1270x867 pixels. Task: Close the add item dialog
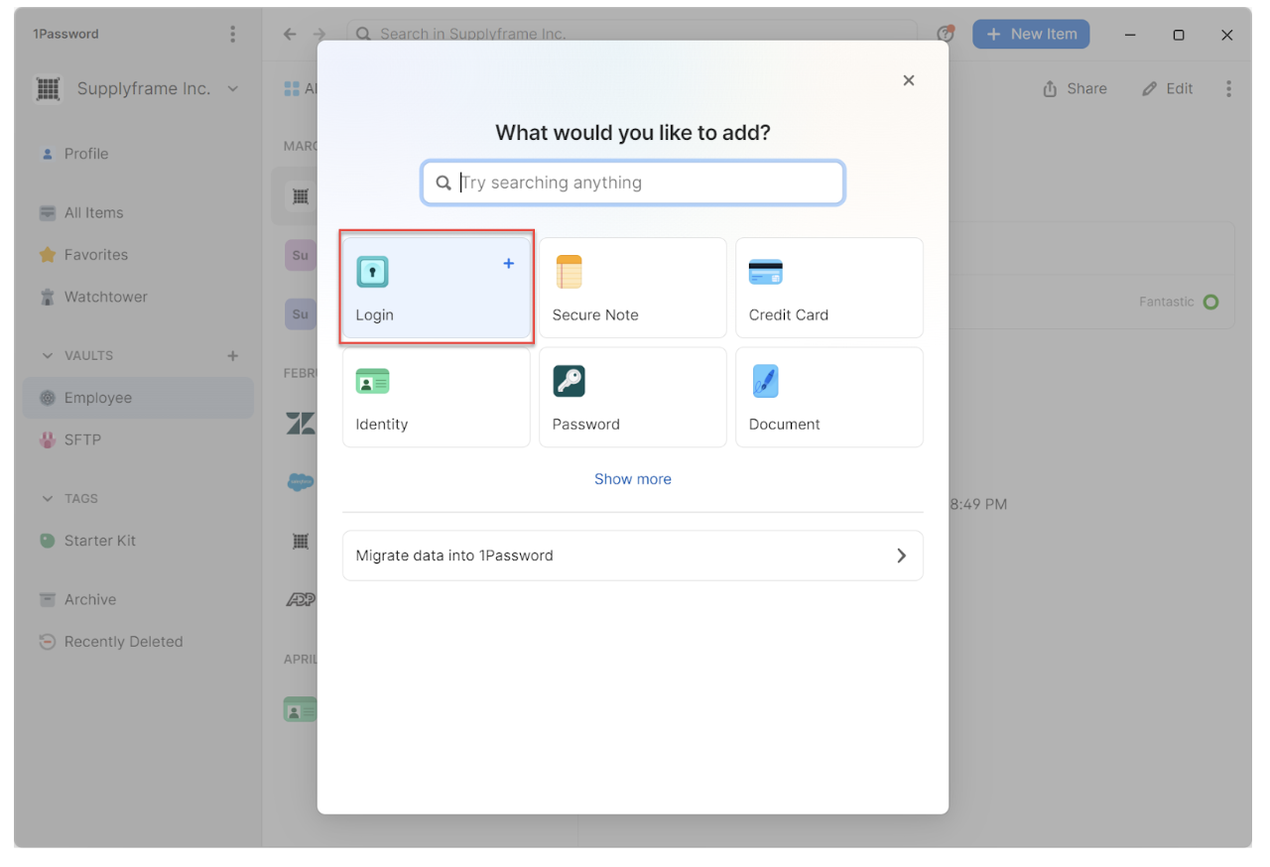(908, 80)
